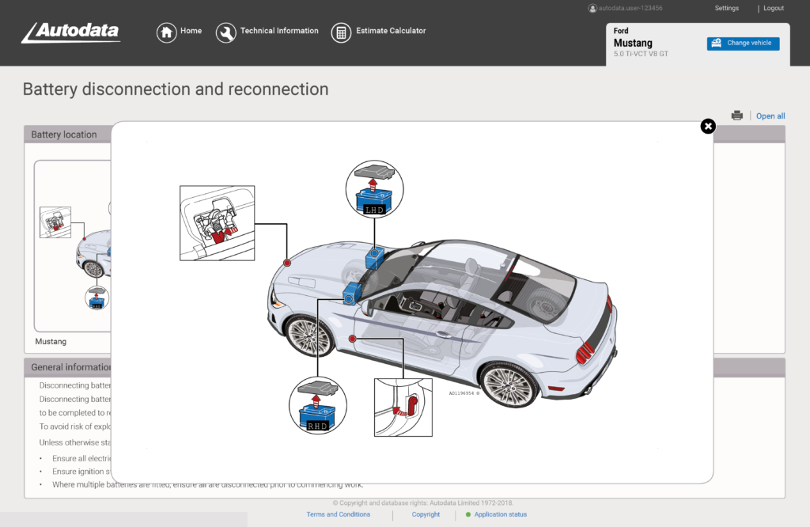Click the Home icon in header
Viewport: 810px width, 527px height.
click(x=166, y=32)
